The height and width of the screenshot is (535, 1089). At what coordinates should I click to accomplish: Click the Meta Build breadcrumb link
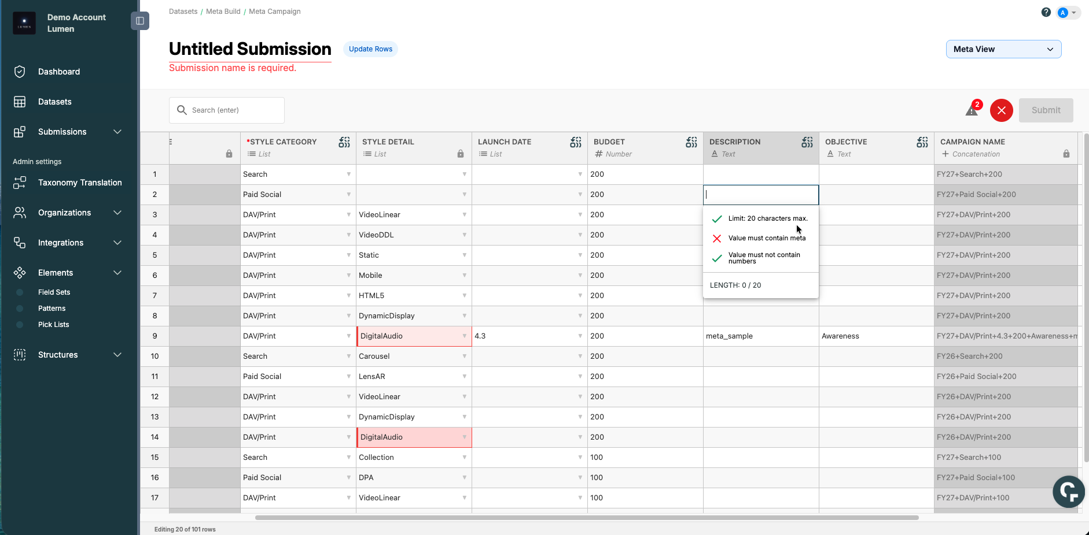coord(223,12)
